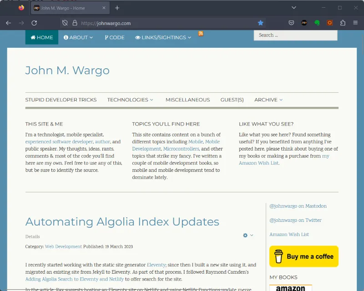Image resolution: width=364 pixels, height=291 pixels.
Task: Click the 'LIKE WHAT YOU SEE?' heading
Action: (x=266, y=124)
